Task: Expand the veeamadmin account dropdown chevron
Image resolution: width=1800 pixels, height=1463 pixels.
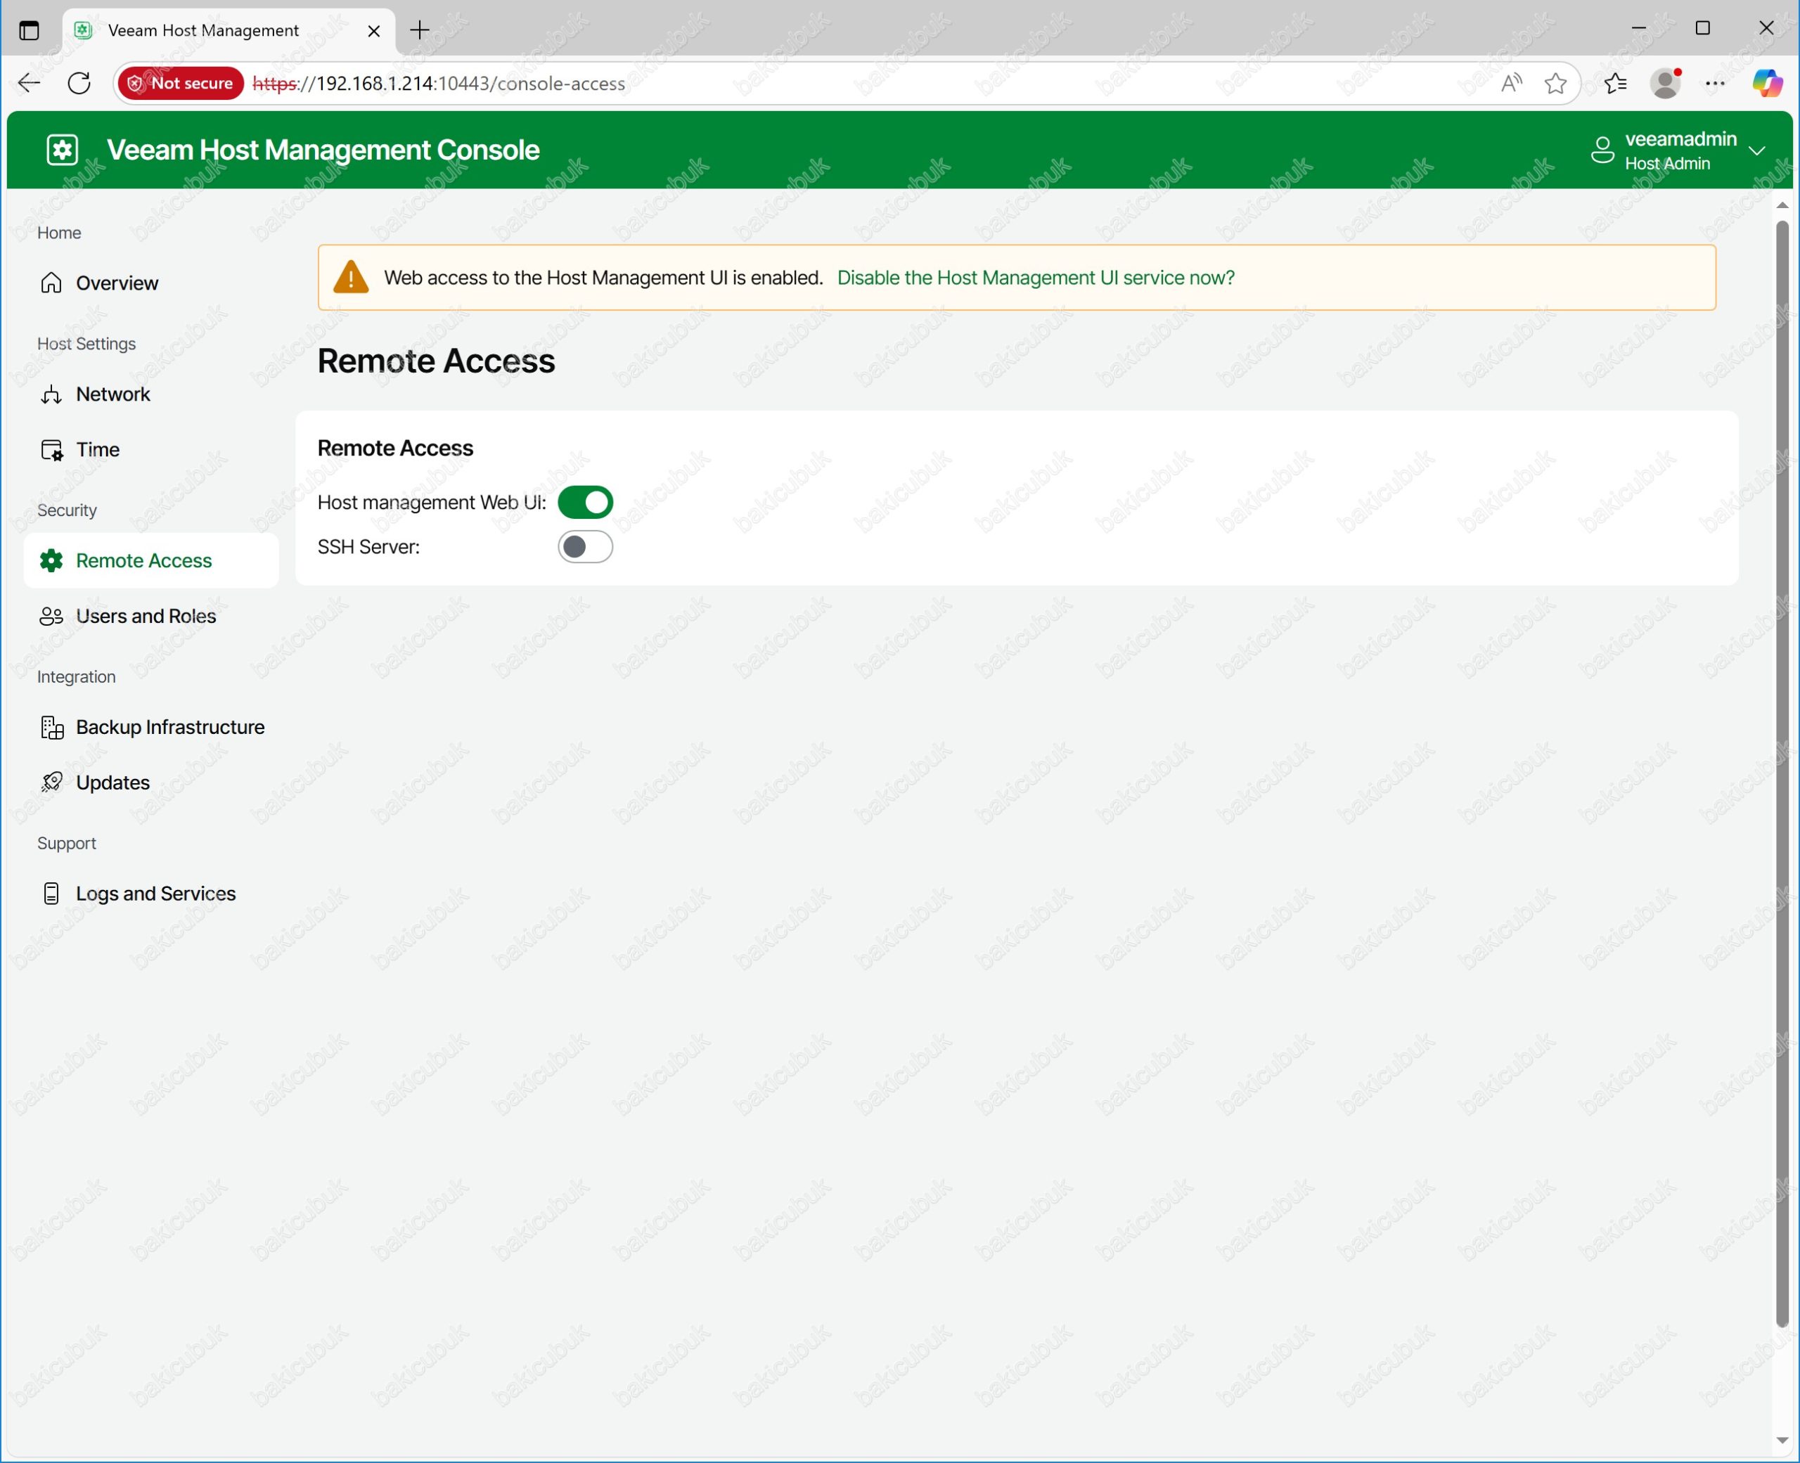Action: pos(1756,151)
